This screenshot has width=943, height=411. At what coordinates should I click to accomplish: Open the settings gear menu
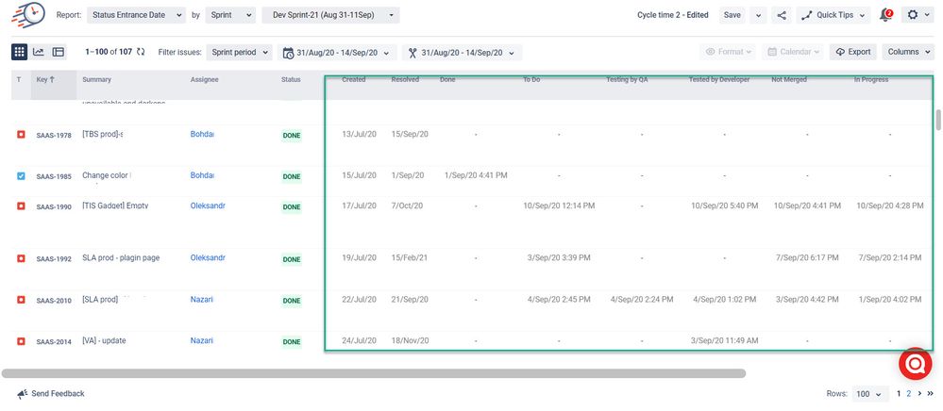[x=918, y=15]
